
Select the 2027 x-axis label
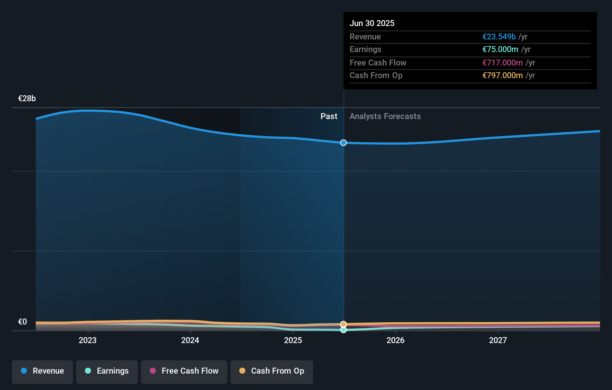[498, 340]
